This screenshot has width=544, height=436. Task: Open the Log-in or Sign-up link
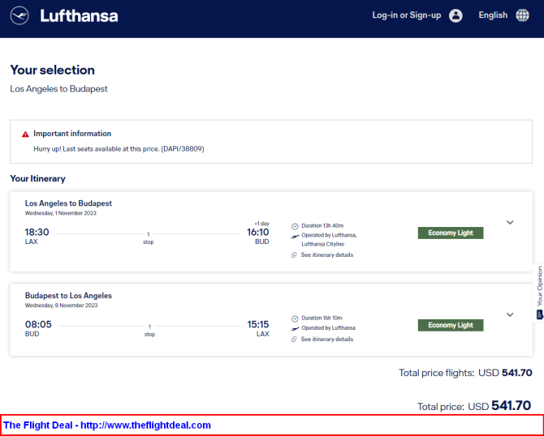(x=406, y=15)
